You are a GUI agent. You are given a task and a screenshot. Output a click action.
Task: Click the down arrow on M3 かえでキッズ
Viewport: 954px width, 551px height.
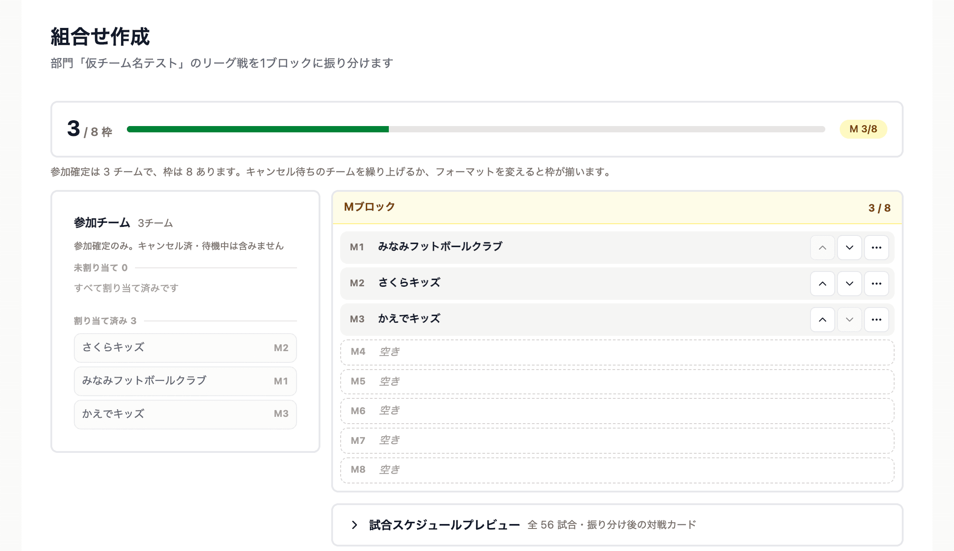(850, 320)
